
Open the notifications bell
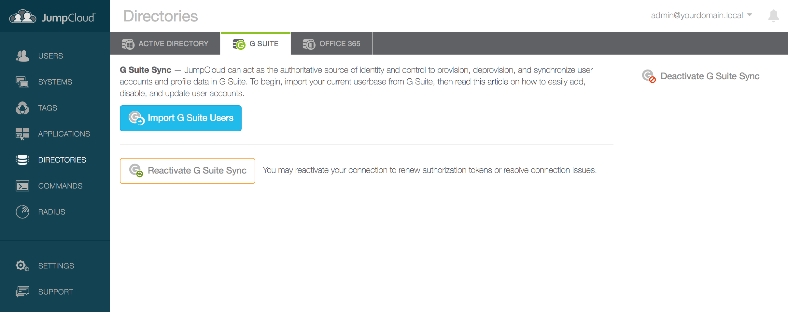(x=773, y=16)
